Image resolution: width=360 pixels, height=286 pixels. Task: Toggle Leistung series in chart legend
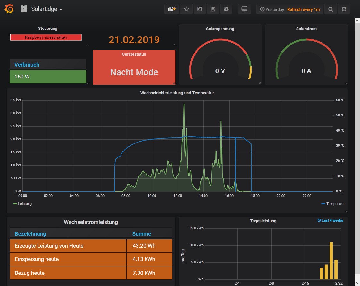(x=25, y=204)
